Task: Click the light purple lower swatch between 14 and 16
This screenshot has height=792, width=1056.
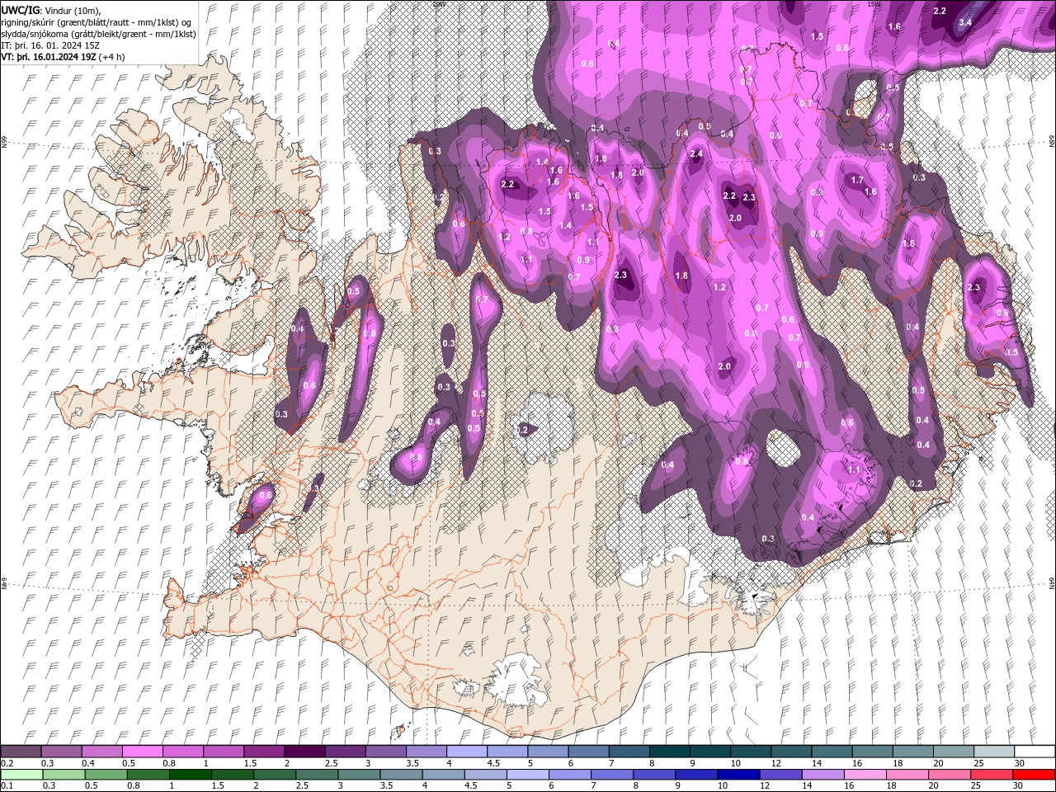Action: [x=823, y=774]
